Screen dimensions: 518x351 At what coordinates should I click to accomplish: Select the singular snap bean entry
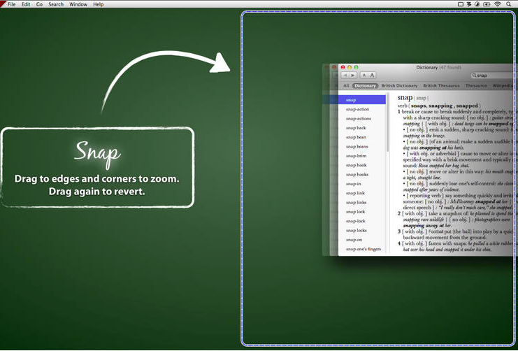point(356,137)
